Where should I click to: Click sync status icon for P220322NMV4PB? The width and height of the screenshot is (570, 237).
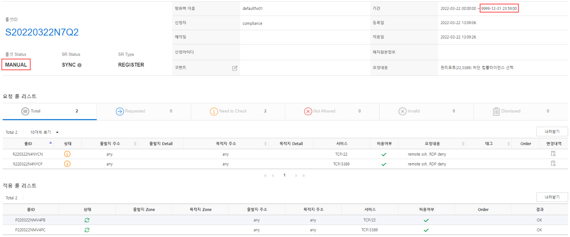[x=87, y=220]
